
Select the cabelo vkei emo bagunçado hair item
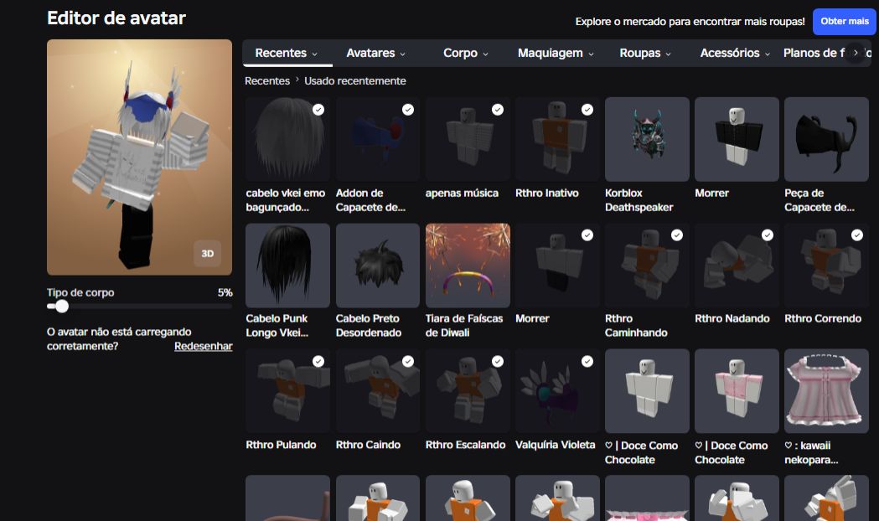287,139
